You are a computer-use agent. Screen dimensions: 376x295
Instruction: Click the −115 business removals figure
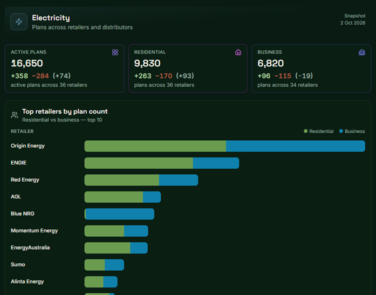(x=283, y=76)
